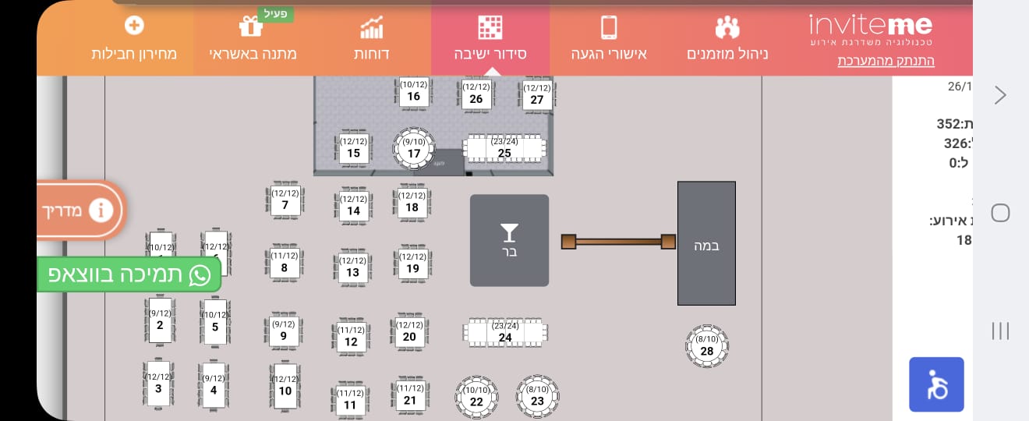Select square table 13
Viewport: 1029px width, 421px height.
click(x=352, y=267)
